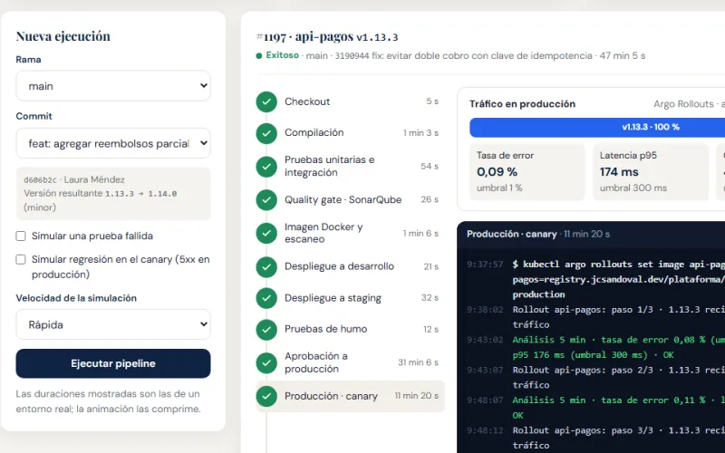Image resolution: width=725 pixels, height=453 pixels.
Task: Click the 32 s Despliegue a staging duration
Action: point(430,298)
